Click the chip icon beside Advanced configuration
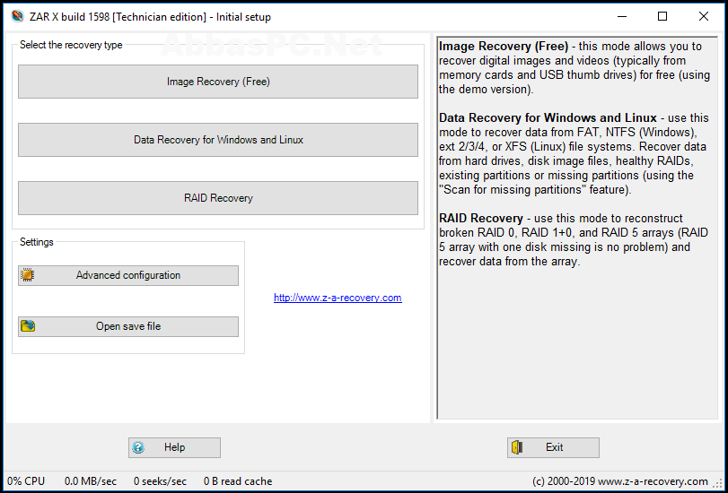Image resolution: width=728 pixels, height=493 pixels. point(28,275)
